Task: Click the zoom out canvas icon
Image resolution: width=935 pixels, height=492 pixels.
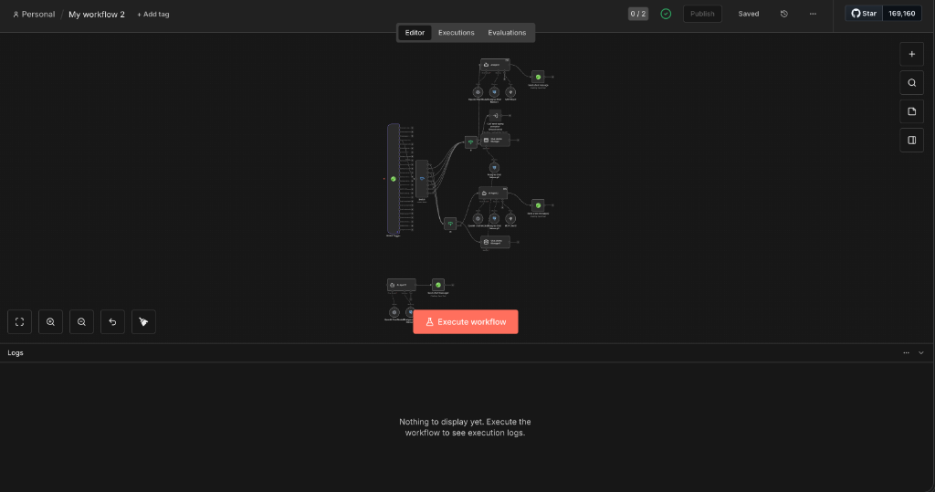Action: (x=81, y=322)
